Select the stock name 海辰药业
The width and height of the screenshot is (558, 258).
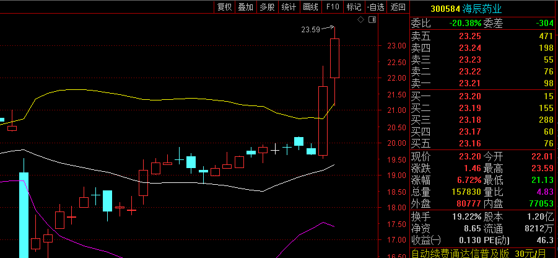click(x=482, y=8)
